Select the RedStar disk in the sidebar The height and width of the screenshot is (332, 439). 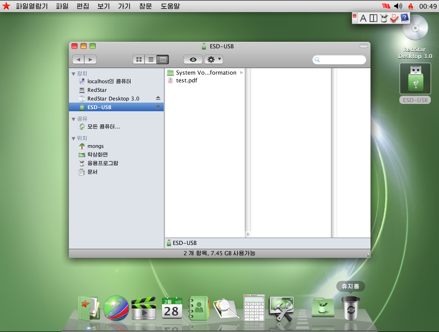click(x=116, y=90)
